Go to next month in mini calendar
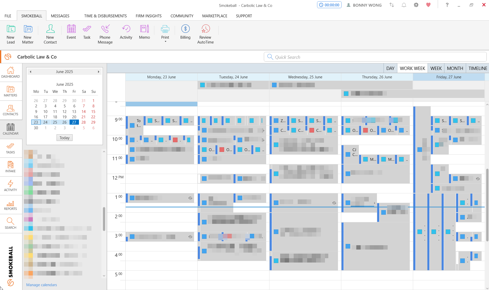Image resolution: width=489 pixels, height=290 pixels. tap(99, 72)
